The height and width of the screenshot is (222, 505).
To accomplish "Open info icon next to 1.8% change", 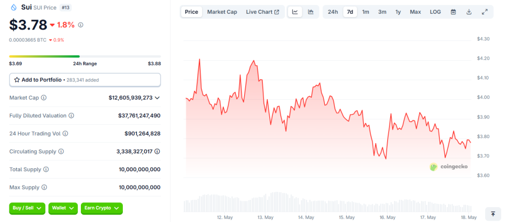I will pyautogui.click(x=80, y=25).
